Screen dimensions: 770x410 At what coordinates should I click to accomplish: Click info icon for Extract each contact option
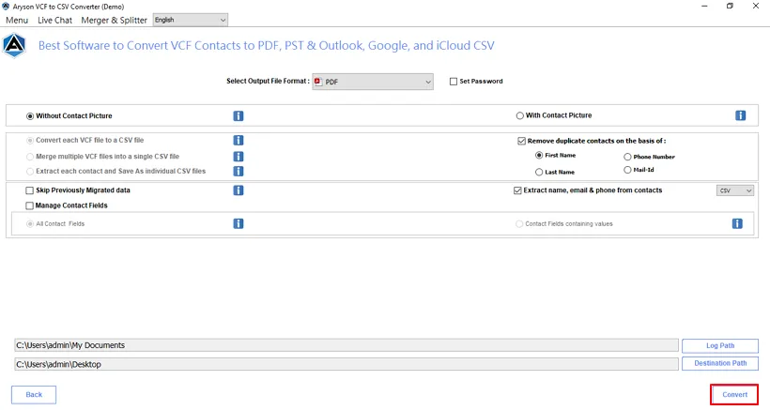239,171
